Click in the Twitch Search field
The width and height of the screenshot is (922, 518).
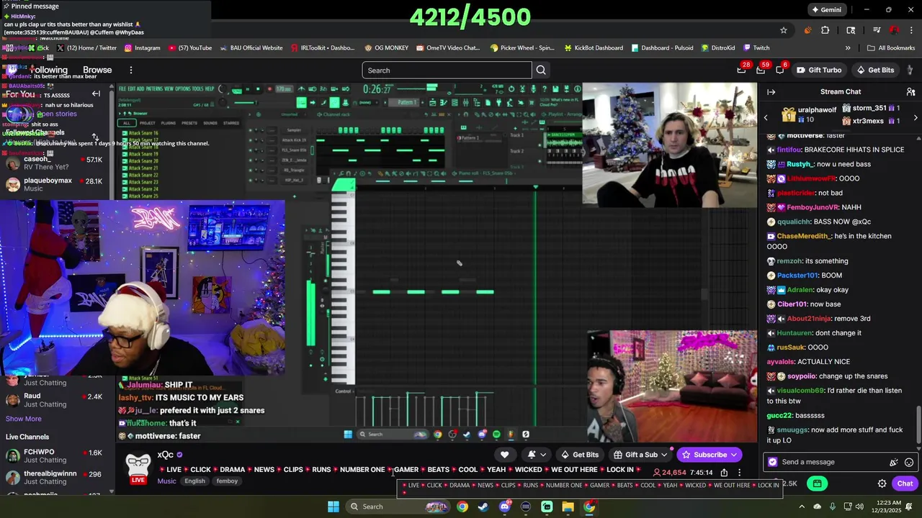click(447, 70)
